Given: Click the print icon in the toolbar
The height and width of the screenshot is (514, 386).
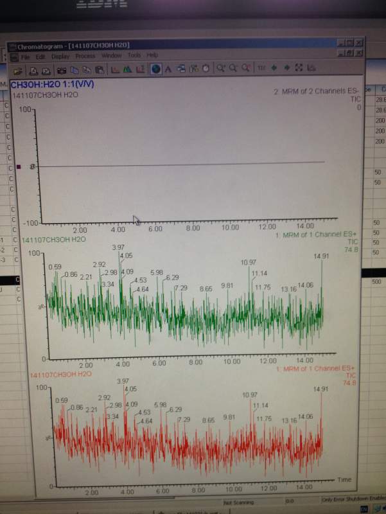Looking at the screenshot, I should tap(33, 70).
